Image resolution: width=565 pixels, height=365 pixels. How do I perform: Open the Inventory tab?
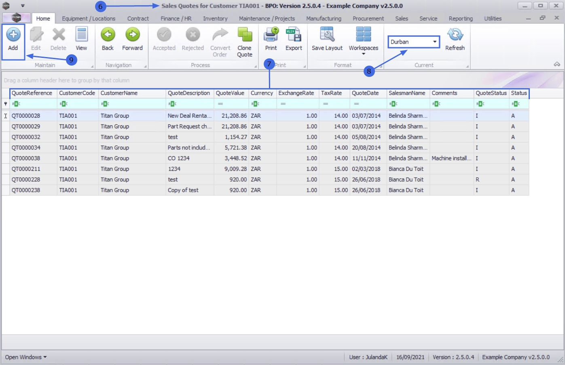coord(215,19)
